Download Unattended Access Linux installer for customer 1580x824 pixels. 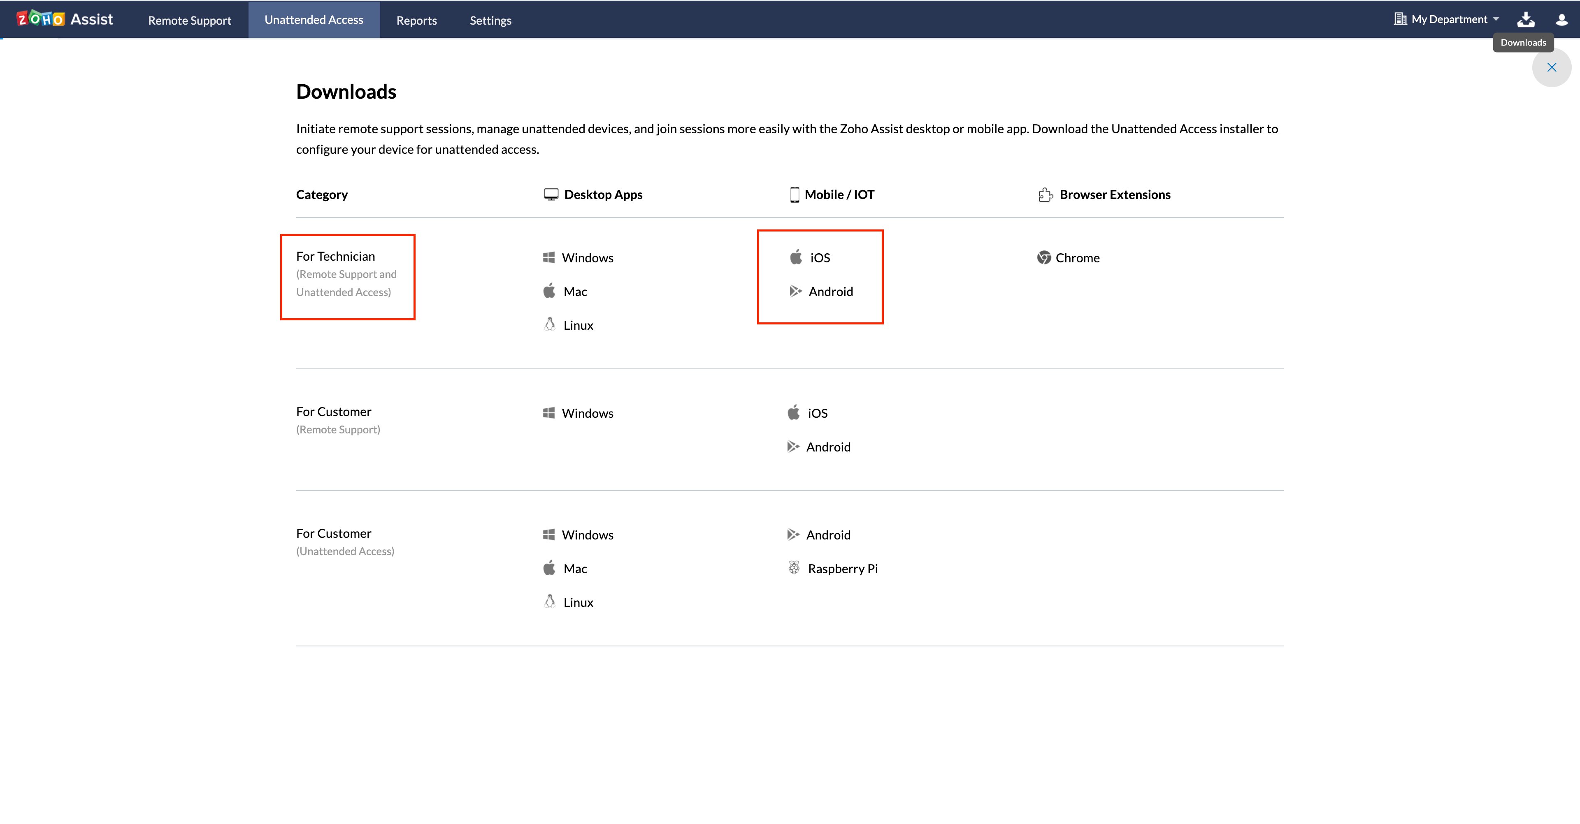[x=577, y=603]
